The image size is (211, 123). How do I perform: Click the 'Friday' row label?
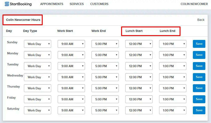tap(11, 98)
